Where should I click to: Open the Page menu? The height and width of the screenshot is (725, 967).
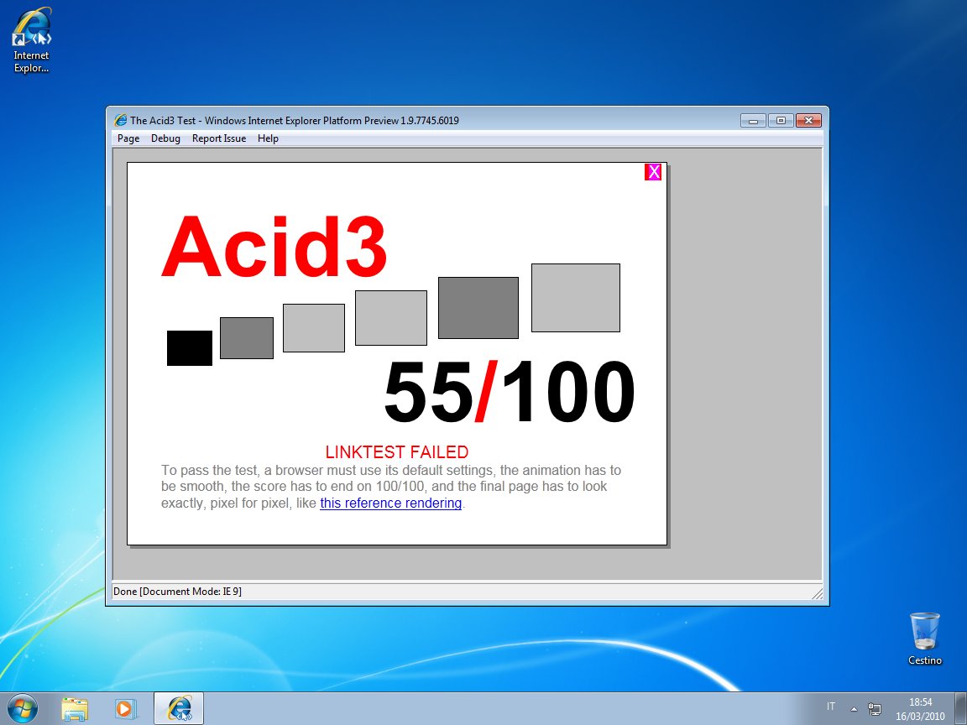point(128,138)
